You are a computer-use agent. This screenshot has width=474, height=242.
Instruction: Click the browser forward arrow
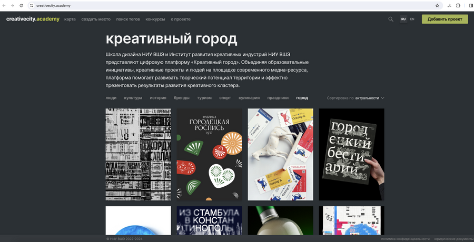pyautogui.click(x=13, y=5)
